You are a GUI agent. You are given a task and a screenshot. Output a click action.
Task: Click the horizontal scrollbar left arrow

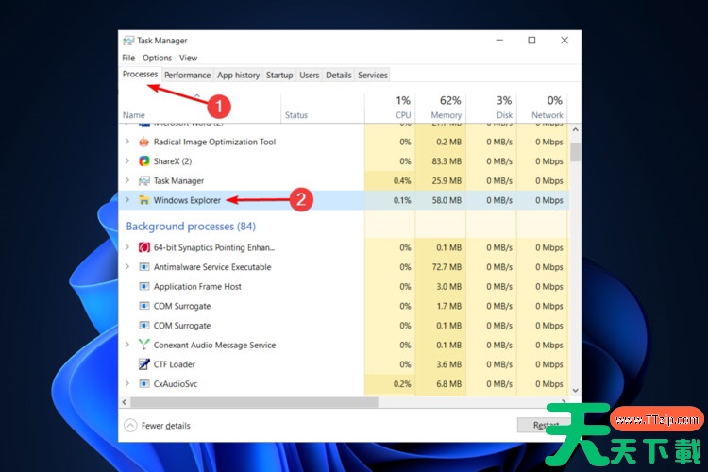point(125,402)
